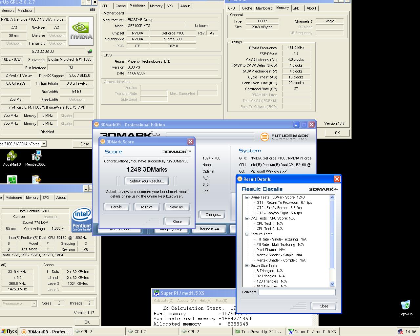Click the Result Details title bar icon
Screen dimensions: 420x336
tap(240, 179)
